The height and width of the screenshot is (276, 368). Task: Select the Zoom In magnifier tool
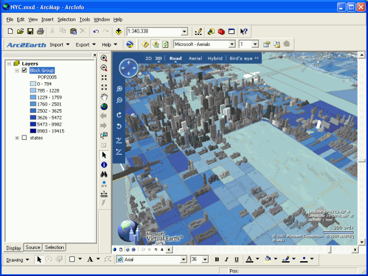tap(104, 58)
